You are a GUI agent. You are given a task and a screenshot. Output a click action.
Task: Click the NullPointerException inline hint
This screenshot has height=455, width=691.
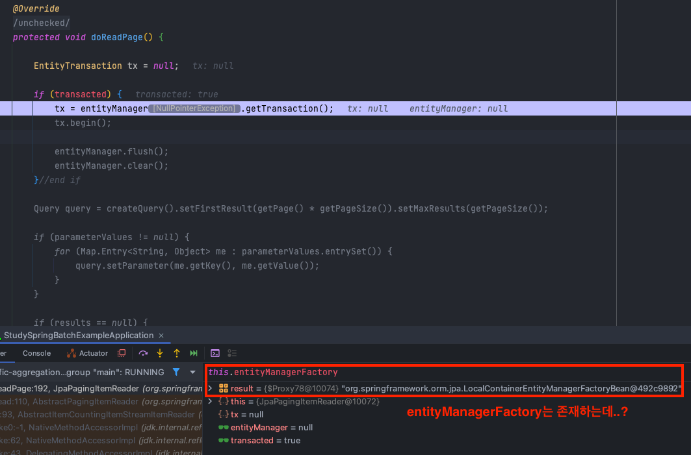point(194,108)
